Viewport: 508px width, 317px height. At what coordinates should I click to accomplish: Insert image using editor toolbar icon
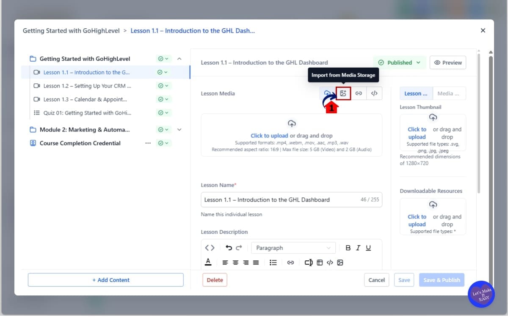coord(340,262)
